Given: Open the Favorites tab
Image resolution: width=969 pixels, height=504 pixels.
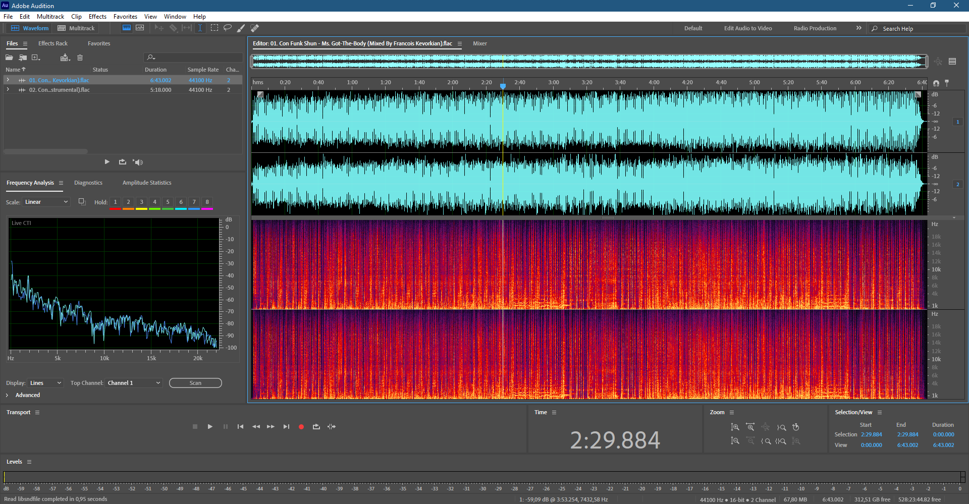Looking at the screenshot, I should tap(99, 43).
